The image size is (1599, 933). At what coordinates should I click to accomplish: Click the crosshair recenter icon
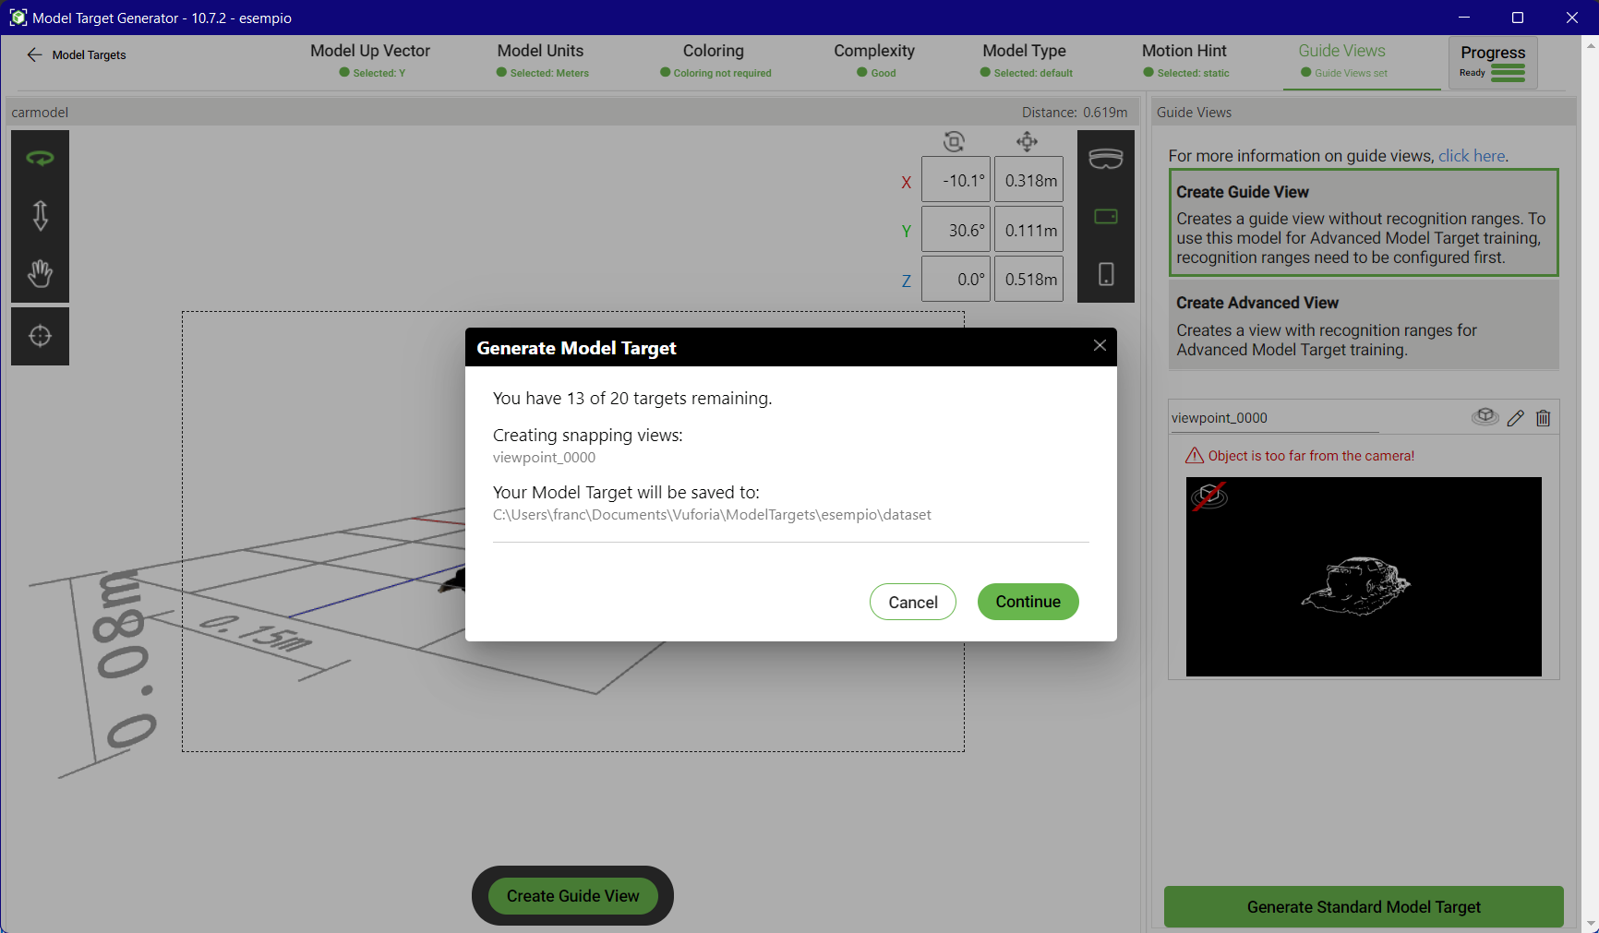40,335
